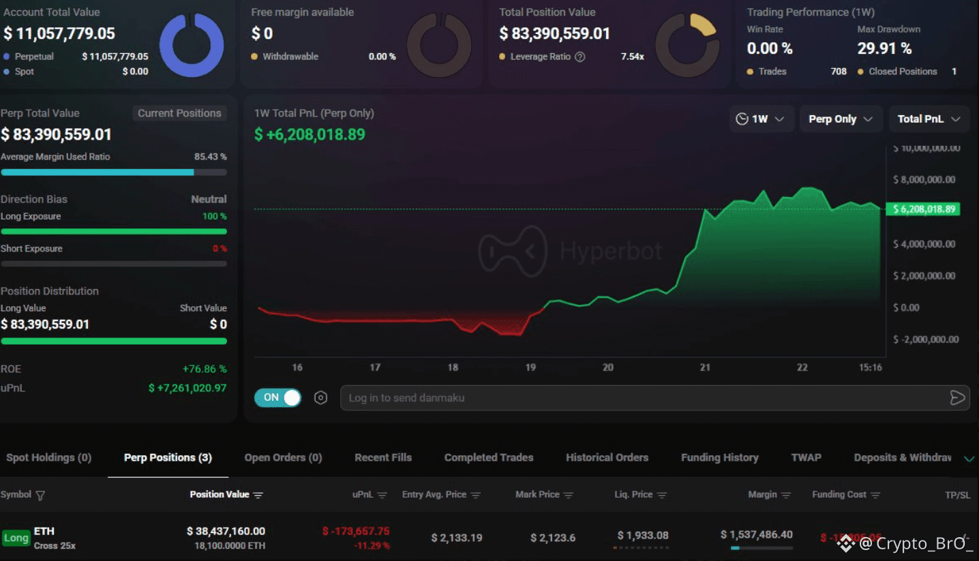Screen dimensions: 979x561
Task: Click the chart date label 19
Action: point(530,367)
